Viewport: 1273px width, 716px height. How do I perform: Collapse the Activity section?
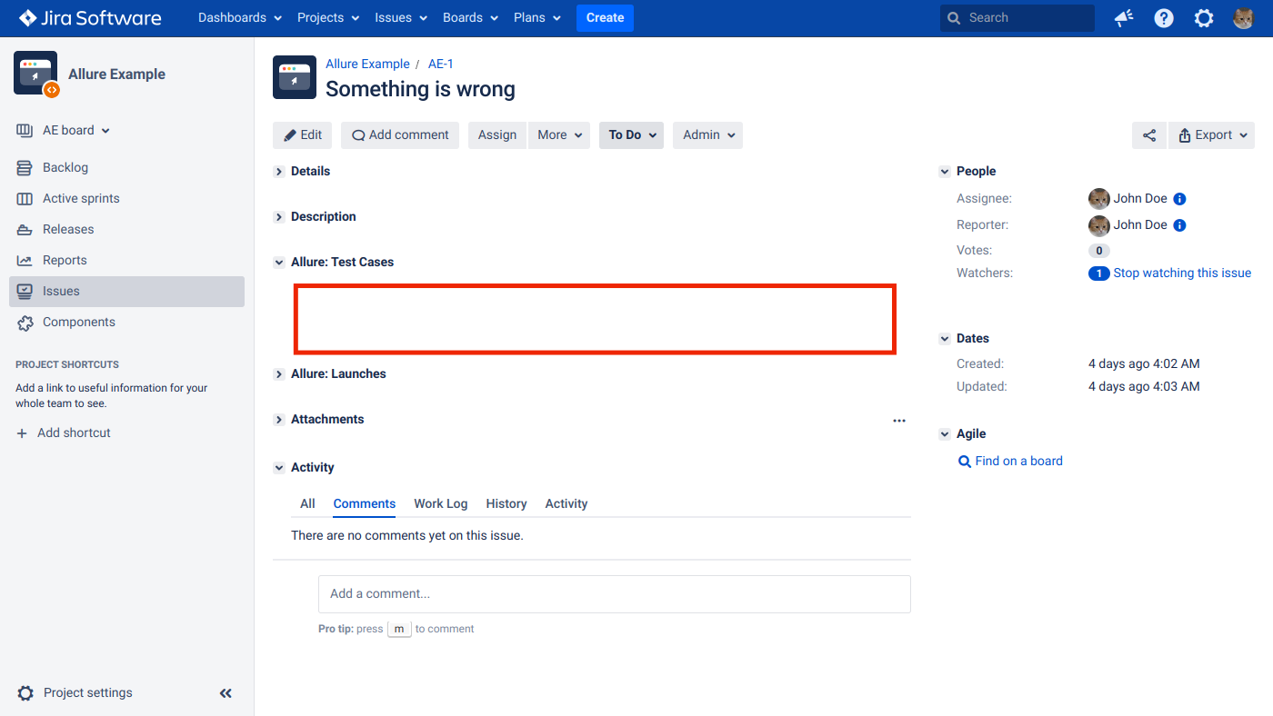[x=279, y=468]
